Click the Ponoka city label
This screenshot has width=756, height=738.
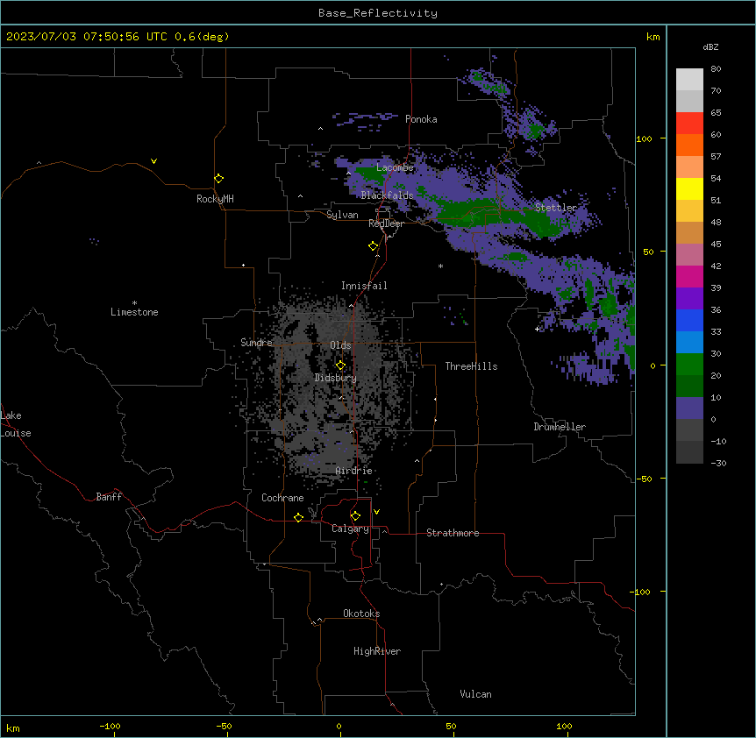421,119
